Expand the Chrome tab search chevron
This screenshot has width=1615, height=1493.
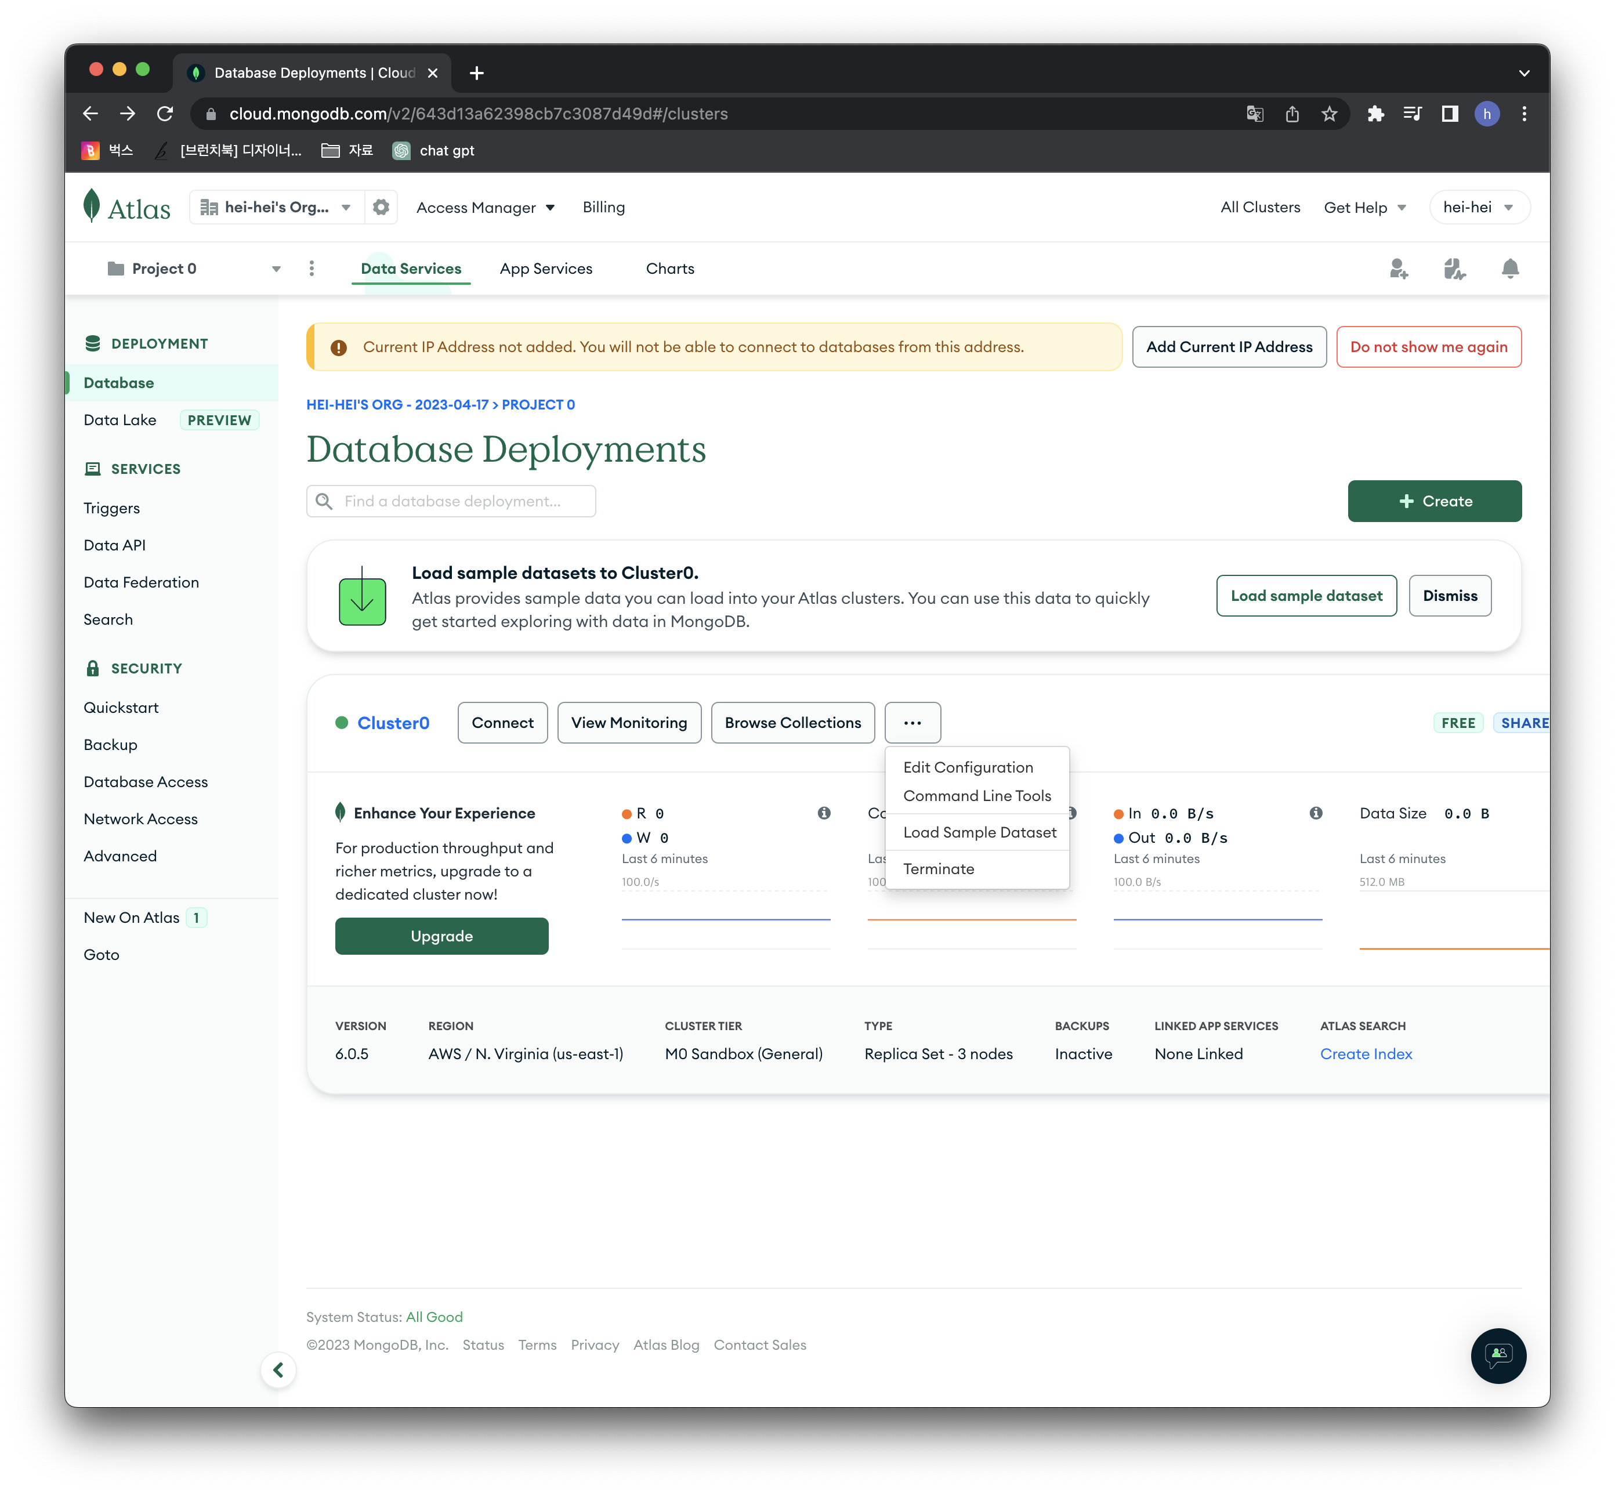coord(1524,73)
